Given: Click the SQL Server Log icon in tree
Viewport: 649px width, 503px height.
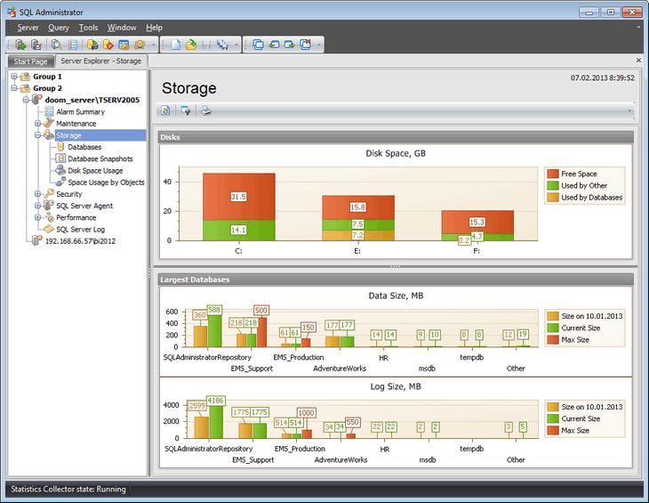Looking at the screenshot, I should (49, 230).
